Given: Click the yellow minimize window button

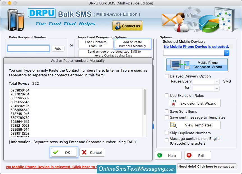Looking at the screenshot, I should [x=10, y=3].
